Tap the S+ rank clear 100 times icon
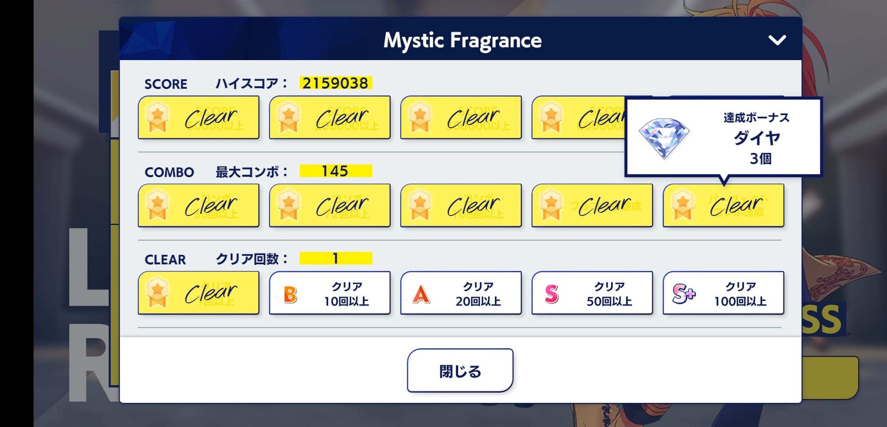Screen dimensions: 887x427 684,294
